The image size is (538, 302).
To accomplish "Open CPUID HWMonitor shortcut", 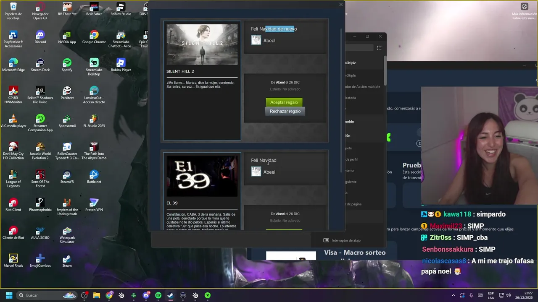I will (x=13, y=95).
